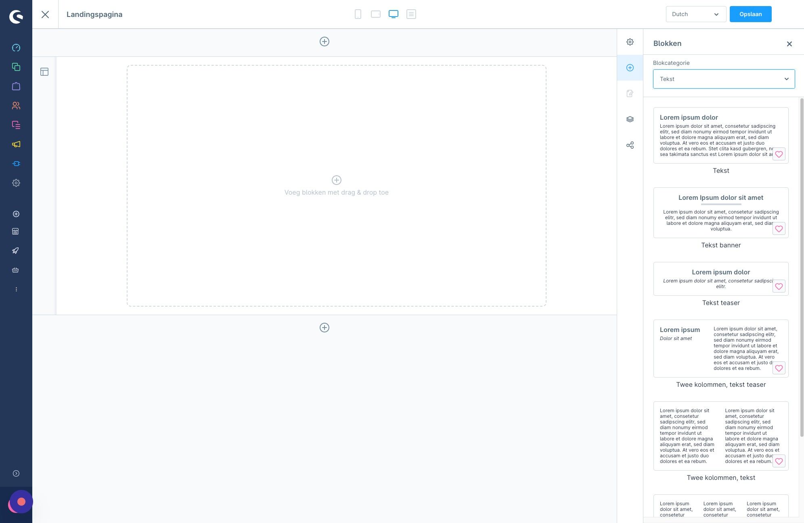Screen dimensions: 804x523
Task: Switch to mobile preview
Action: coord(358,14)
